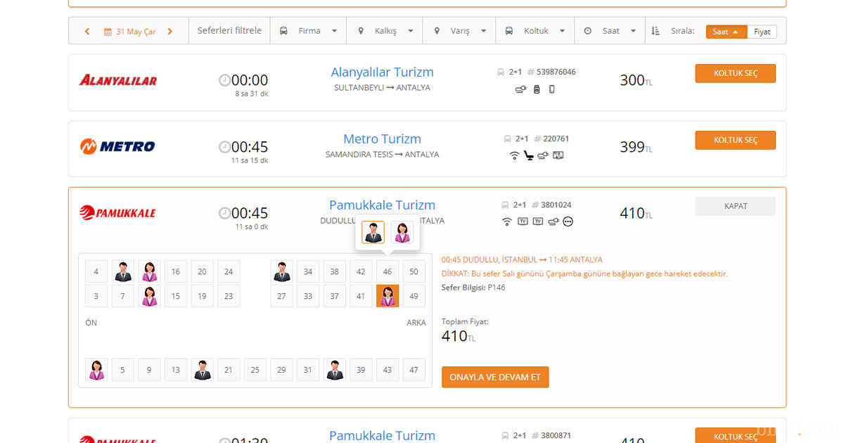Click the occupied male seat beside seat 34
Viewport: 844px width, 443px height.
[282, 271]
